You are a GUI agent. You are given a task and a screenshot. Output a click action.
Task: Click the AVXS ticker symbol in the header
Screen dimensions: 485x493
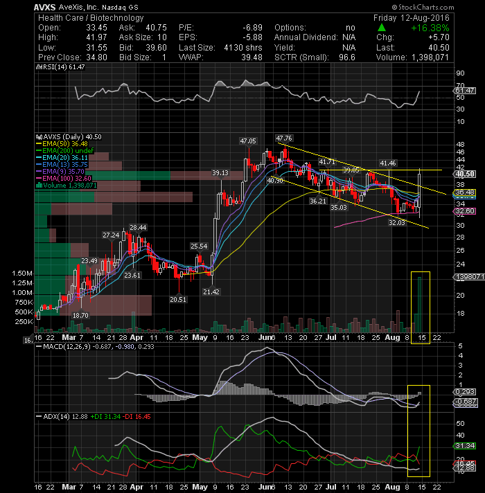point(44,7)
